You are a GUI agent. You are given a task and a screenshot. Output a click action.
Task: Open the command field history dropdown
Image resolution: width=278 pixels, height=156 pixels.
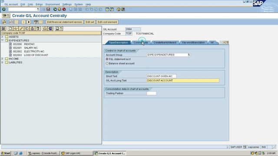pos(38,9)
